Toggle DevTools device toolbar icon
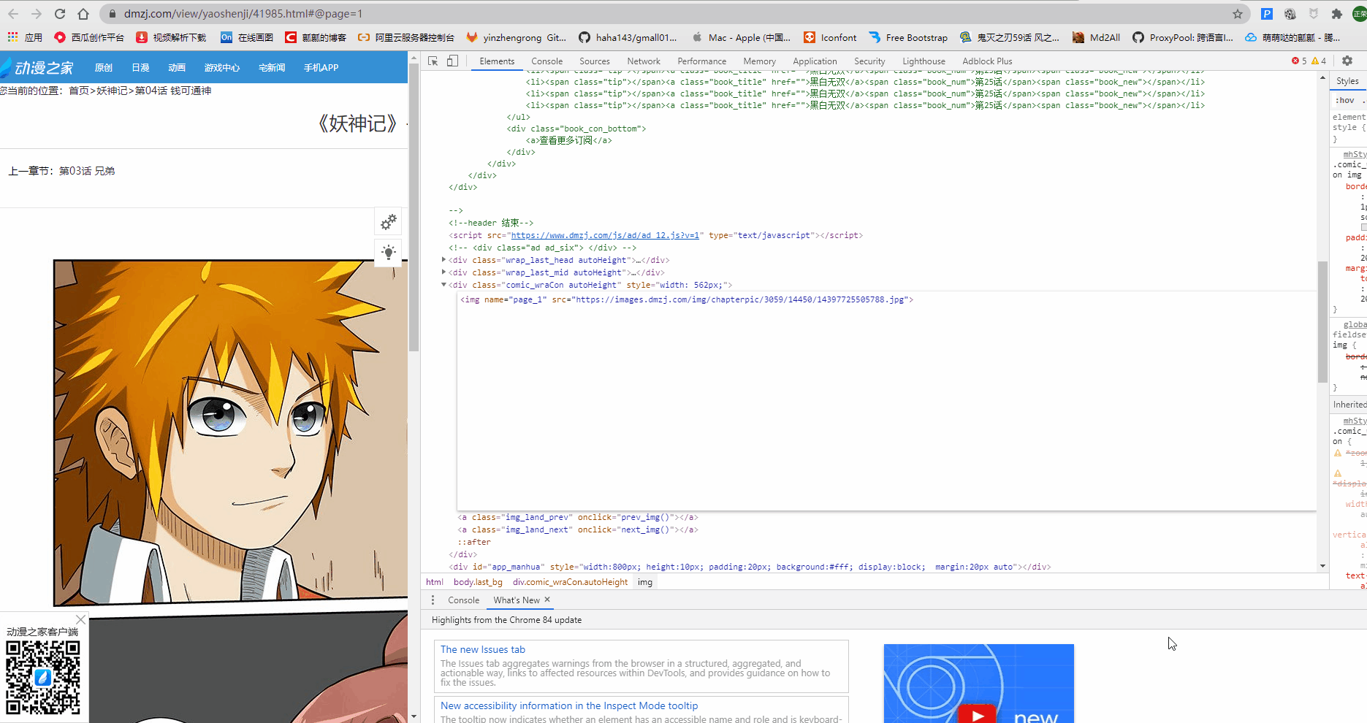Image resolution: width=1367 pixels, height=723 pixels. point(452,61)
